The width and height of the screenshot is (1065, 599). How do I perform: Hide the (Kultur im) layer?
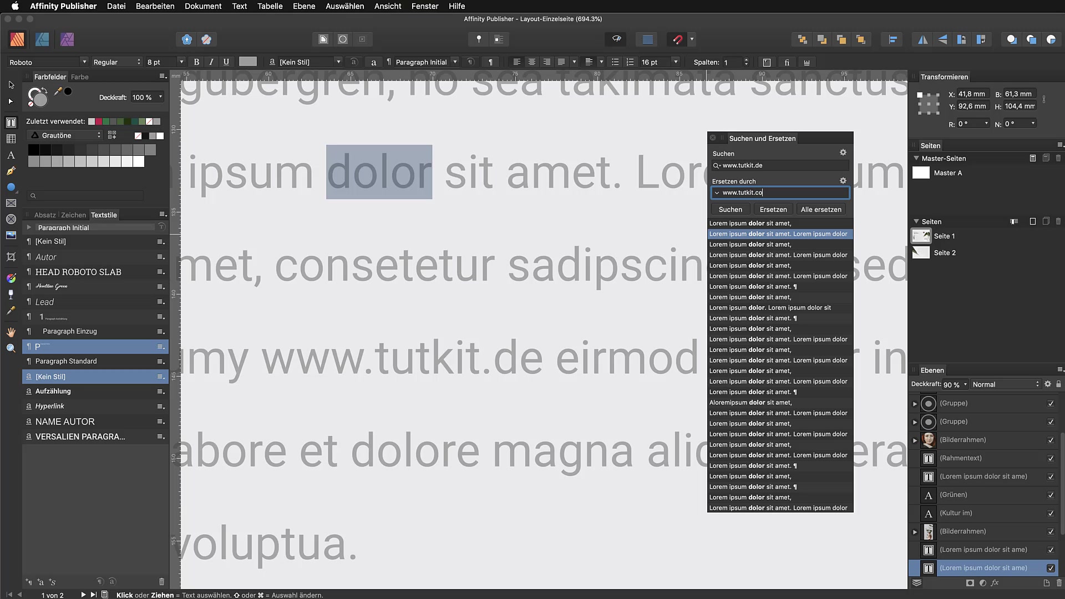click(x=1051, y=513)
